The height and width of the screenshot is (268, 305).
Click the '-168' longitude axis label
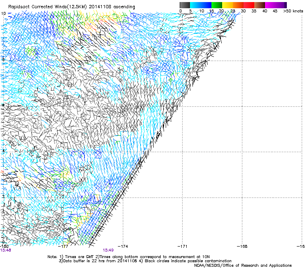tap(242, 247)
